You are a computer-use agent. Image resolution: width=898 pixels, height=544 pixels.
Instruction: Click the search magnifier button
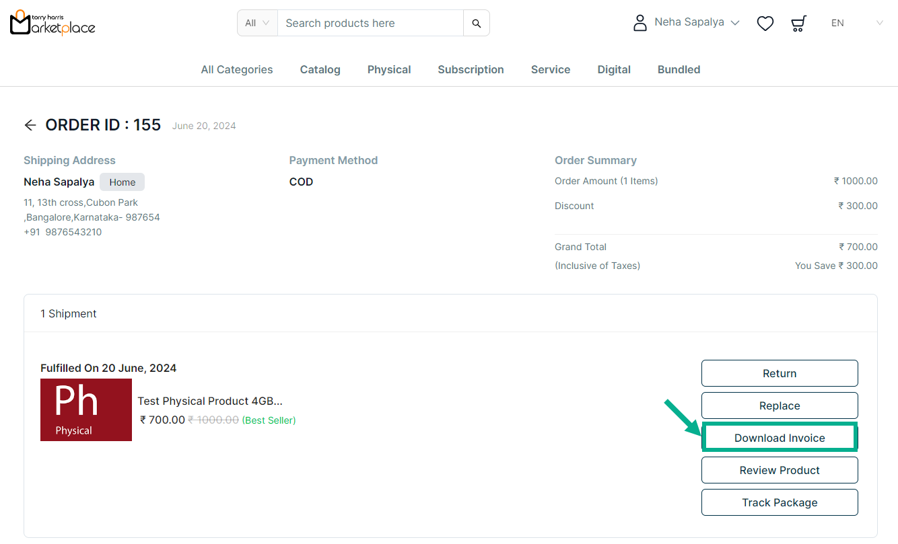coord(476,24)
